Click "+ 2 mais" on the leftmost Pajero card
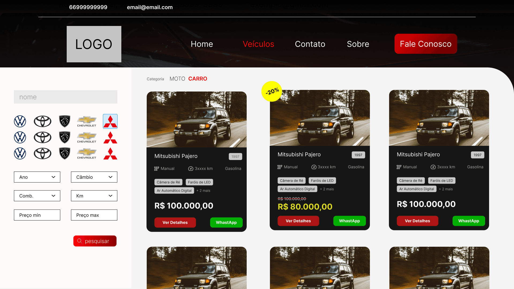 coord(203,191)
